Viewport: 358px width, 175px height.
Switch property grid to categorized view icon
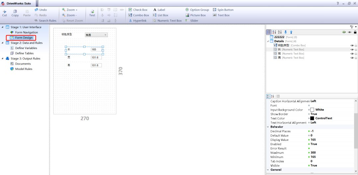click(x=268, y=96)
